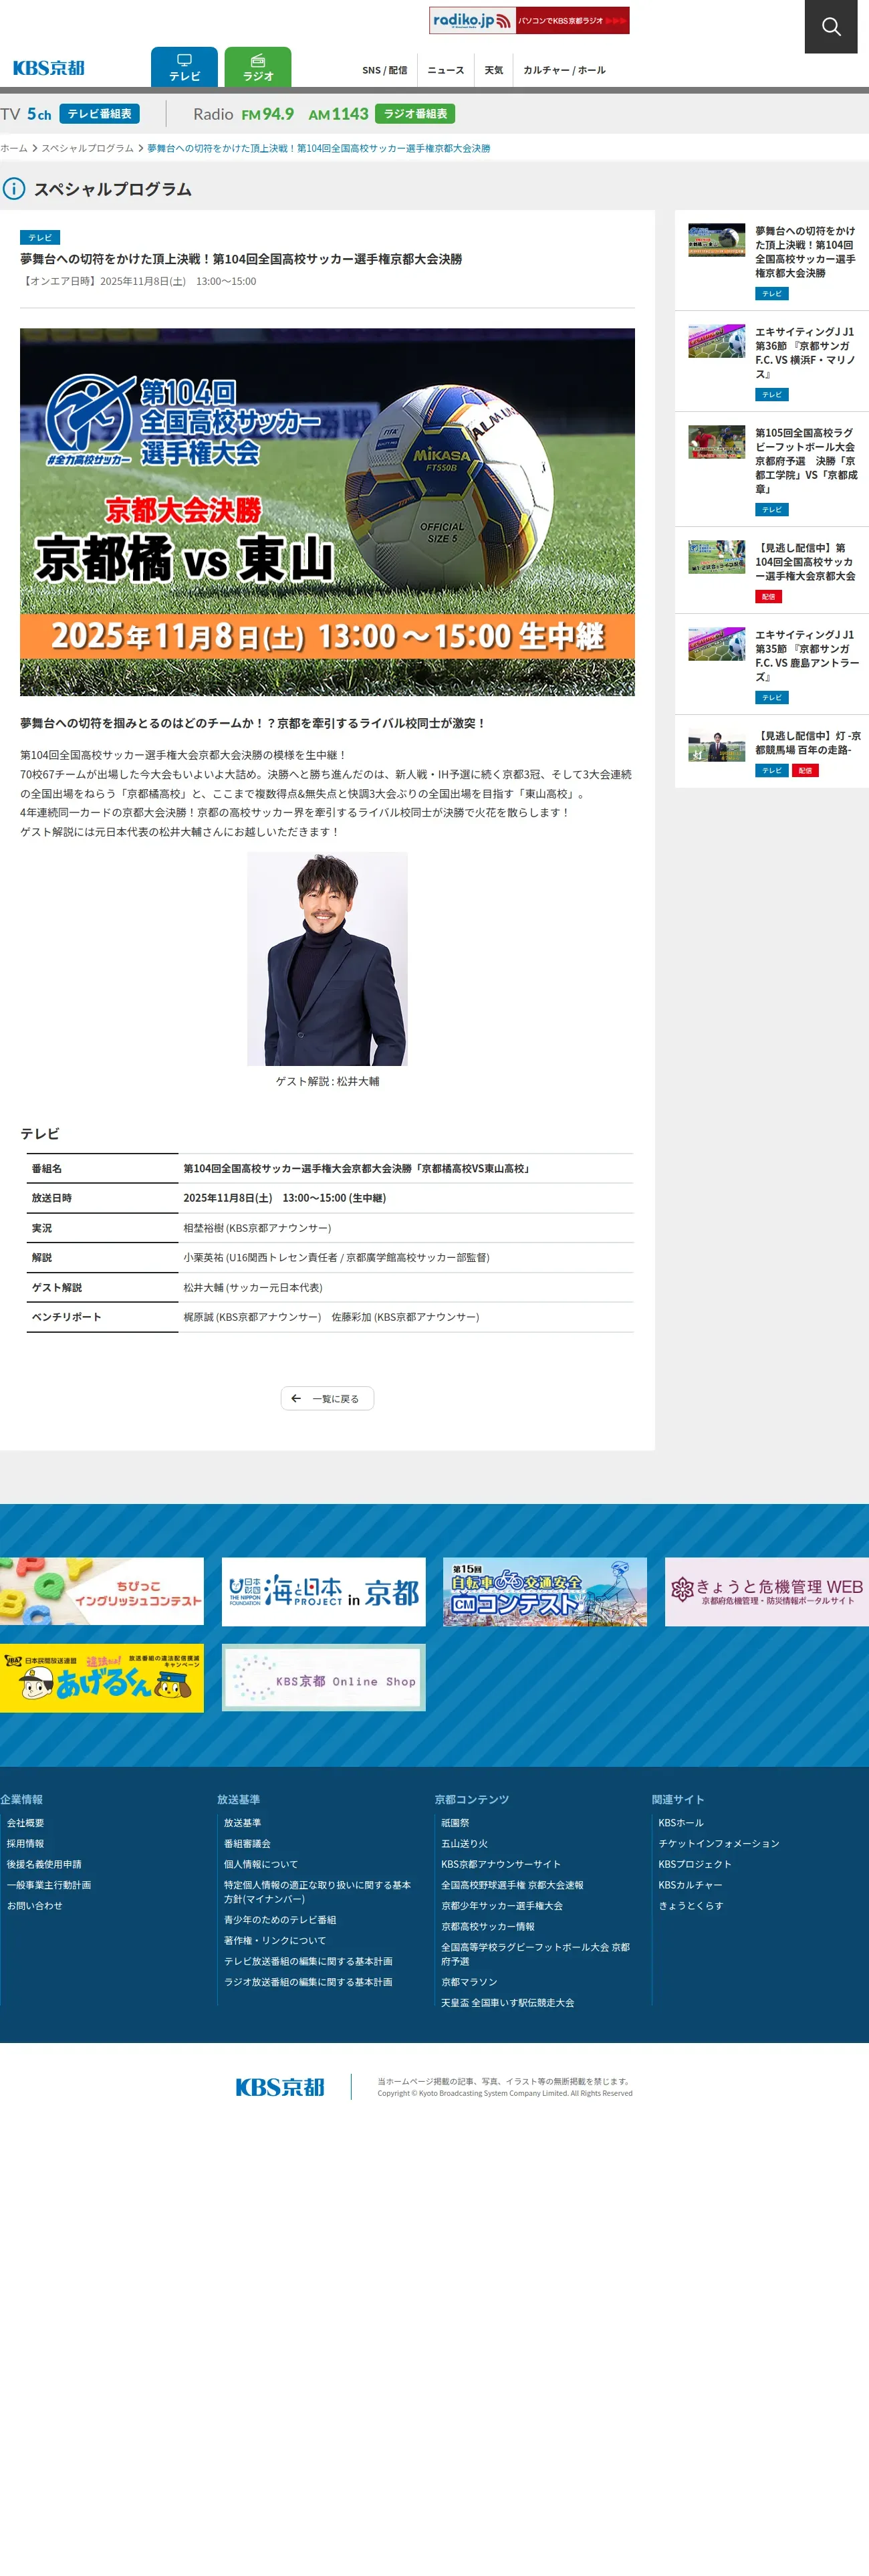Switch to the テレビ tab

tap(184, 67)
